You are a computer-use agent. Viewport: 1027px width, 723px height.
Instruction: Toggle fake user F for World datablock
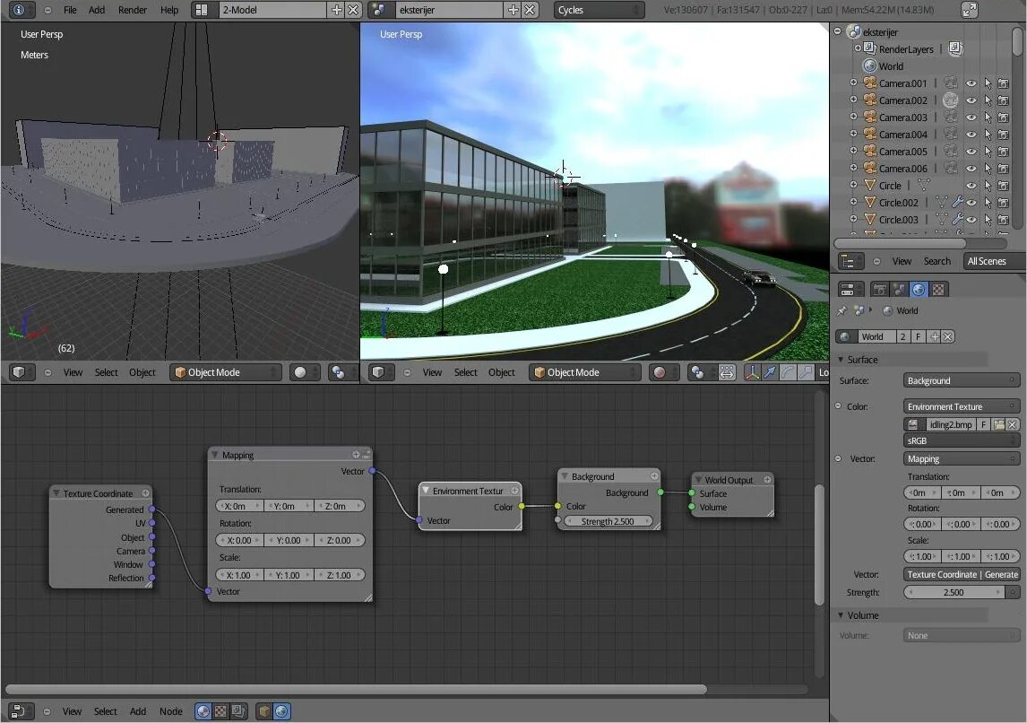(x=919, y=336)
